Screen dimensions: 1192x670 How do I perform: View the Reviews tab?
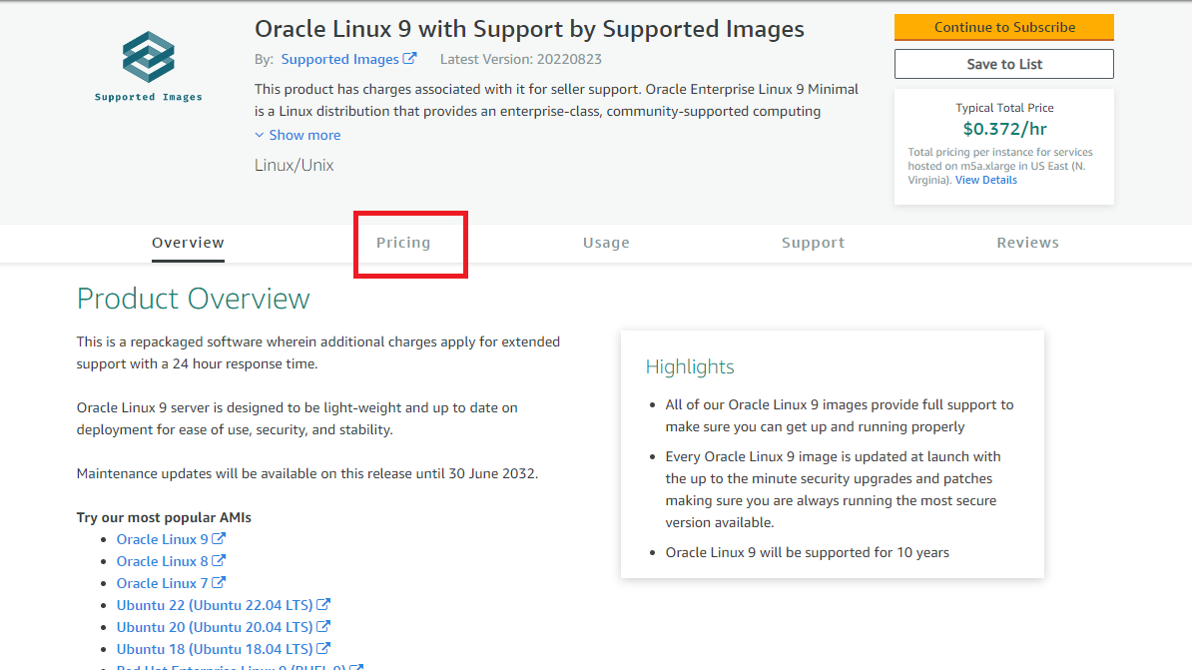pos(1028,243)
